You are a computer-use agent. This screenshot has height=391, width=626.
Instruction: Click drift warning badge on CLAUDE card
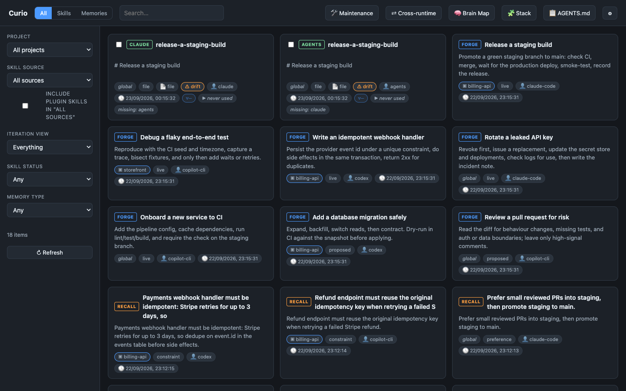pyautogui.click(x=193, y=86)
